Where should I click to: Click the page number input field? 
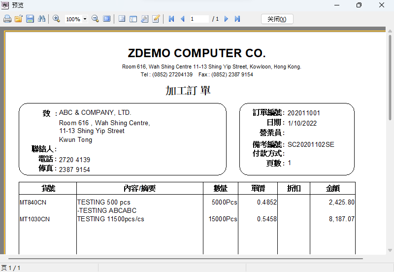[199, 19]
